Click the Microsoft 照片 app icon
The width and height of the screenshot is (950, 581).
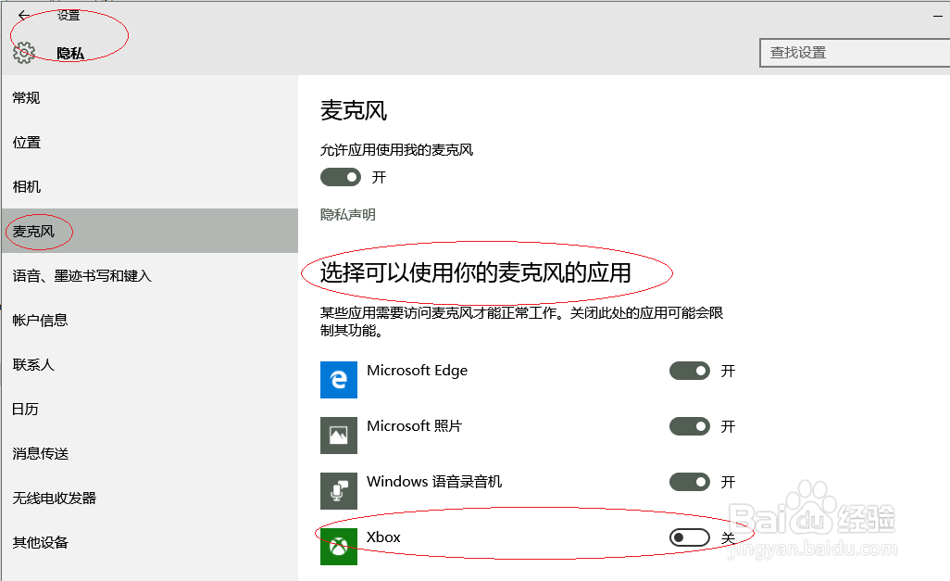click(x=339, y=436)
